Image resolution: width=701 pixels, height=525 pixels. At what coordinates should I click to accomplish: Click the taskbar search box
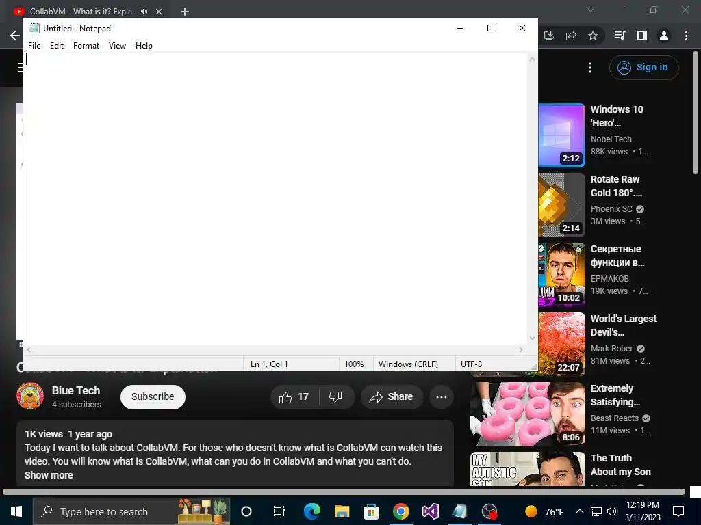tap(131, 511)
